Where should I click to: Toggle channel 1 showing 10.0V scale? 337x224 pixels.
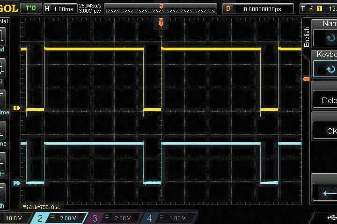point(14,218)
